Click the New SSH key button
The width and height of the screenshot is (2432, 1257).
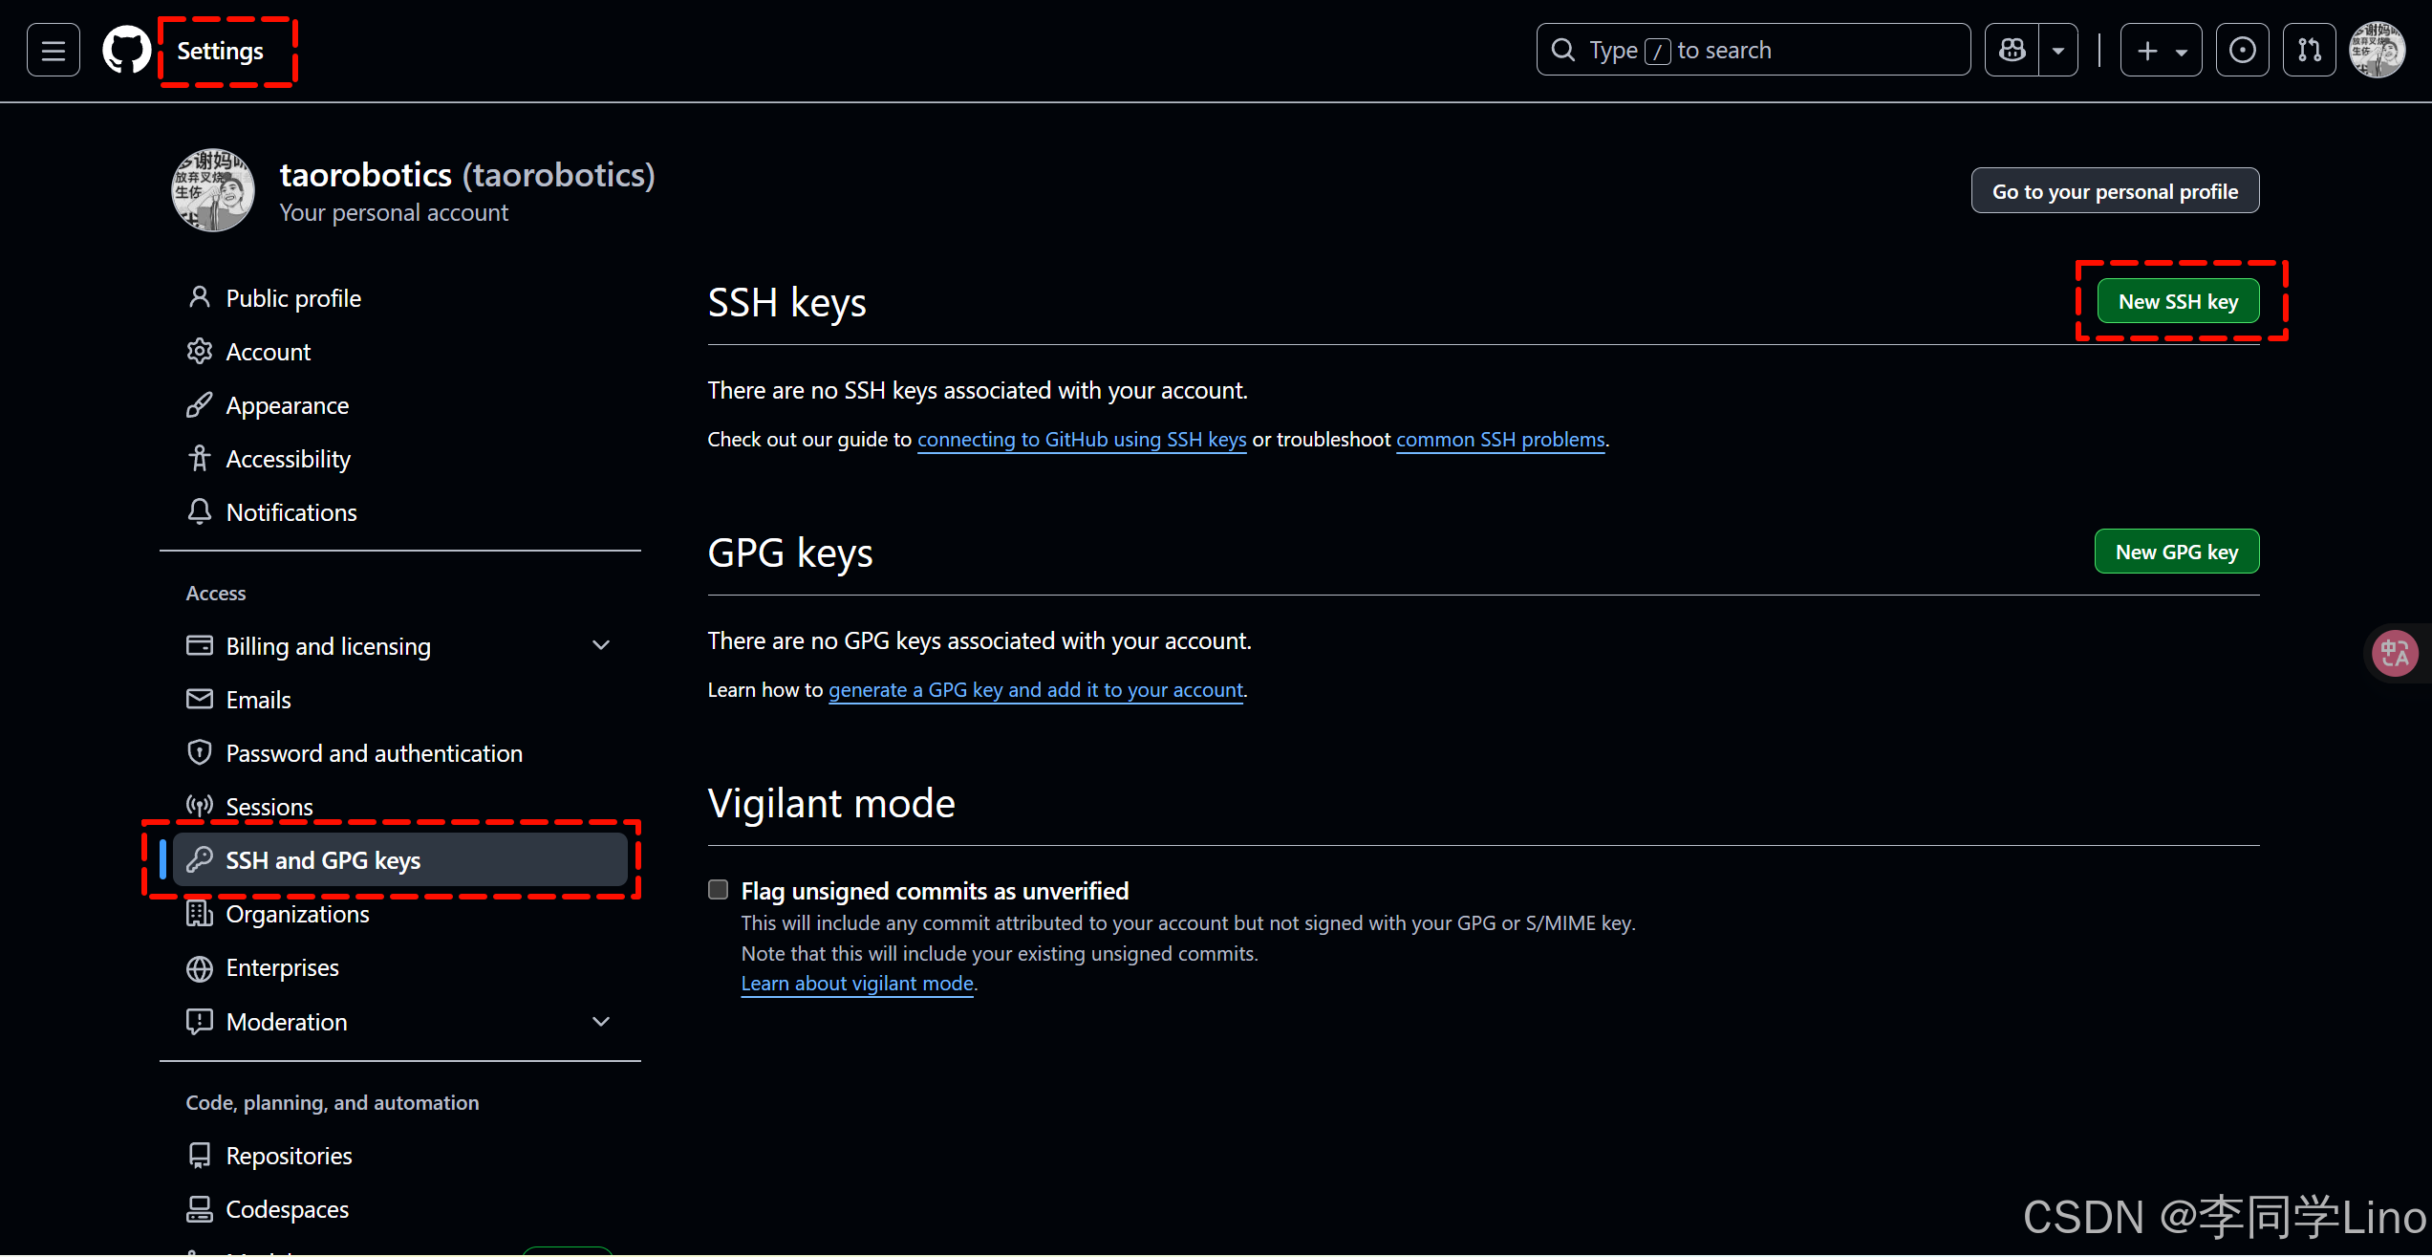point(2178,302)
